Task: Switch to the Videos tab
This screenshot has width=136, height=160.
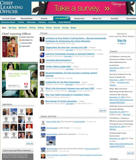Action: tap(41, 28)
